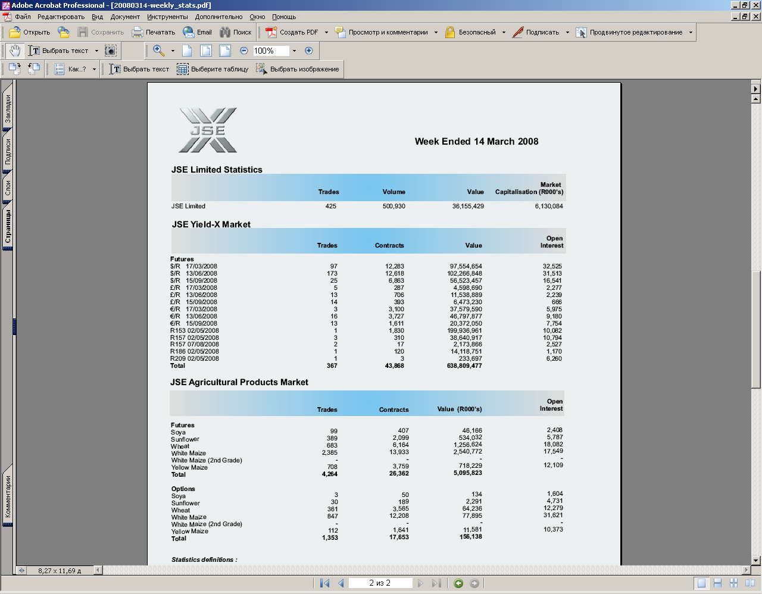Image resolution: width=762 pixels, height=594 pixels.
Task: Click the vertical scrollbar down arrow
Action: tap(756, 560)
